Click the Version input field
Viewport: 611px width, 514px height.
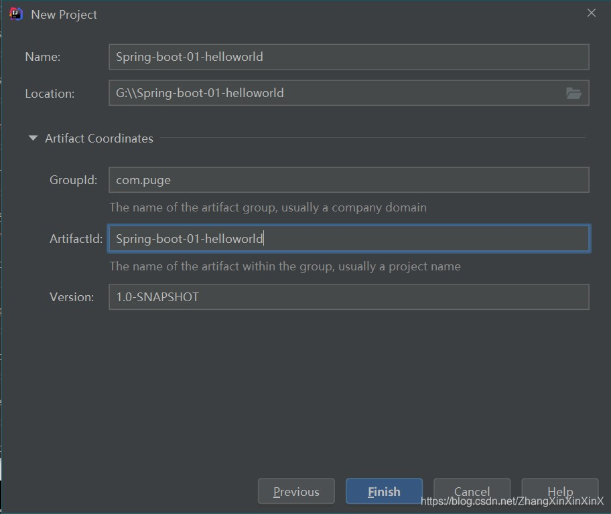pyautogui.click(x=349, y=296)
